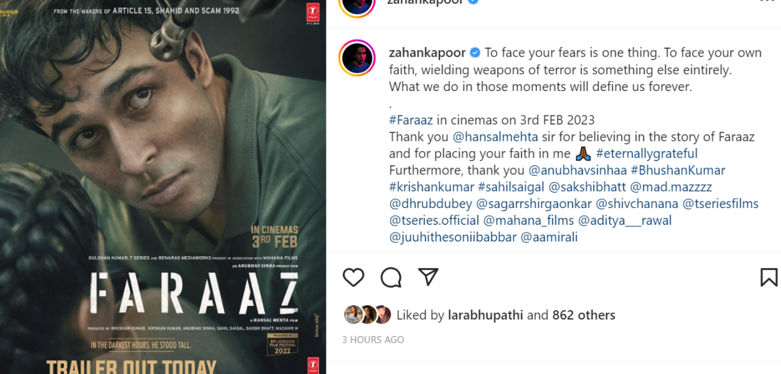Open larabhupathi profile from likes
Screen dimensions: 781x374
[485, 315]
